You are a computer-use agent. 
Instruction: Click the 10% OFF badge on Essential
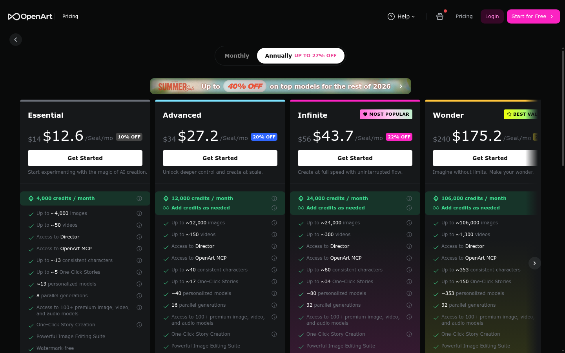[x=129, y=137]
